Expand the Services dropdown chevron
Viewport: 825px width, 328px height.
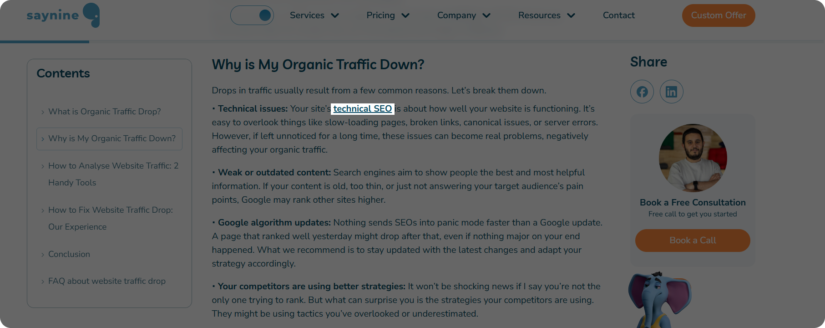click(335, 15)
